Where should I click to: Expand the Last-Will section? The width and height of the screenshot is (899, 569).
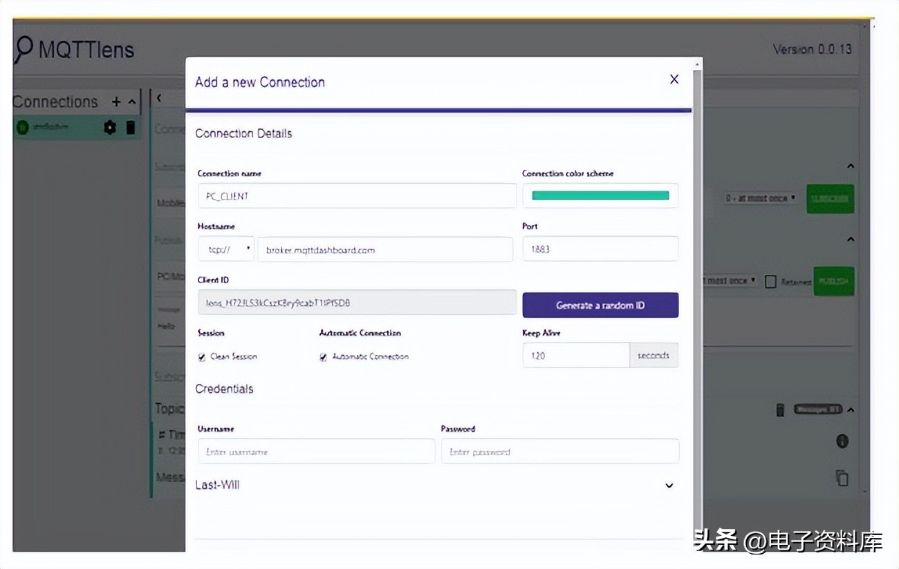click(669, 485)
